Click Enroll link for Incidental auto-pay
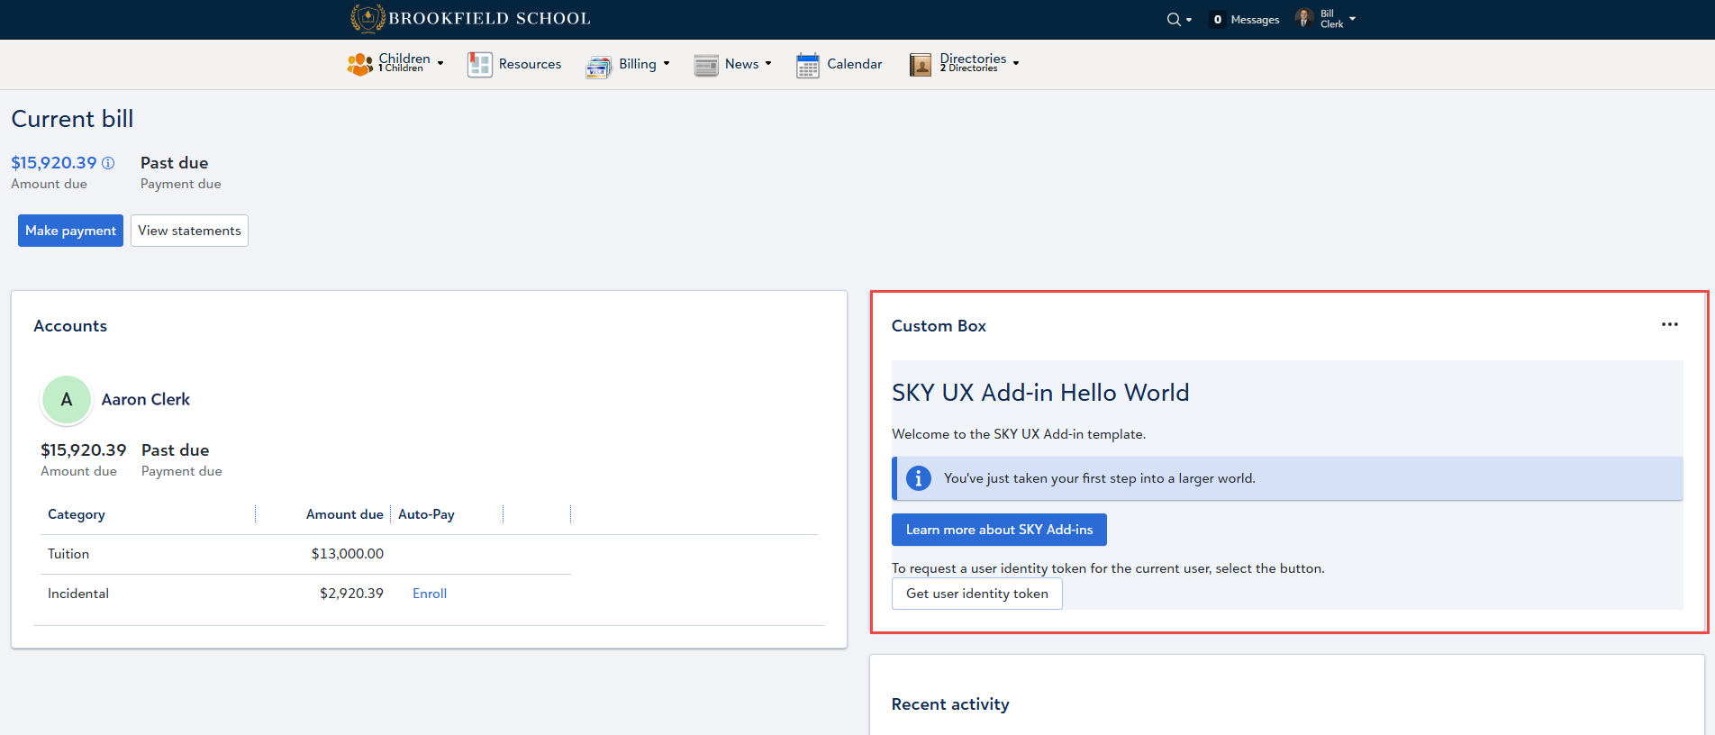1715x735 pixels. pyautogui.click(x=430, y=594)
